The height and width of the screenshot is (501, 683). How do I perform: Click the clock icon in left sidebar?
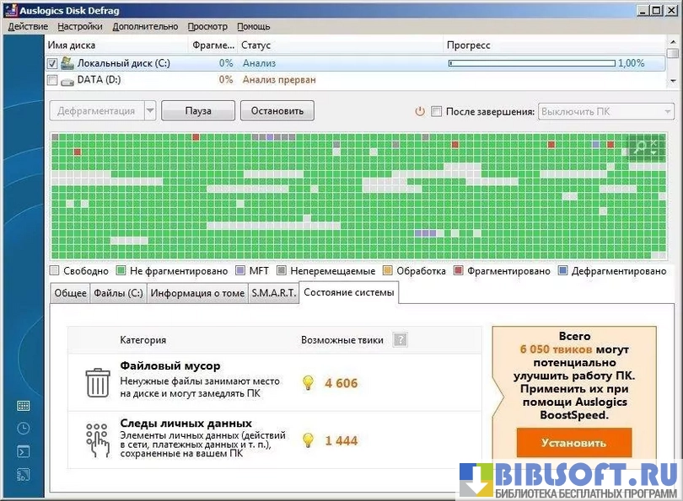[24, 429]
